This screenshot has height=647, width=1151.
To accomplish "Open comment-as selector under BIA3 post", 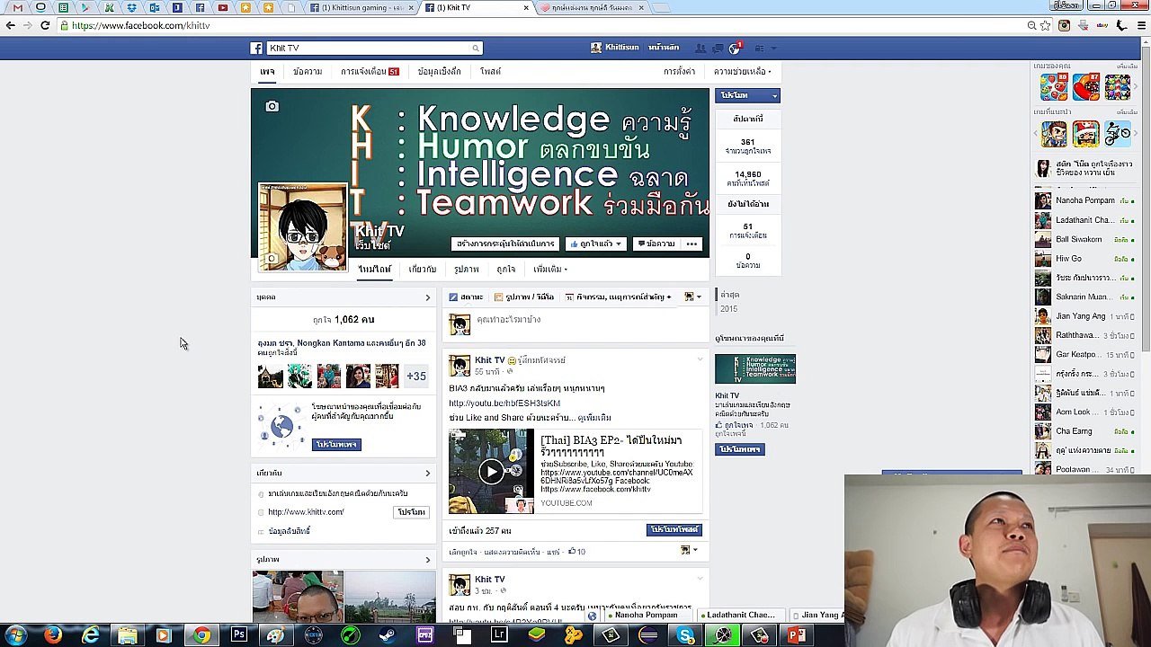I will (688, 550).
